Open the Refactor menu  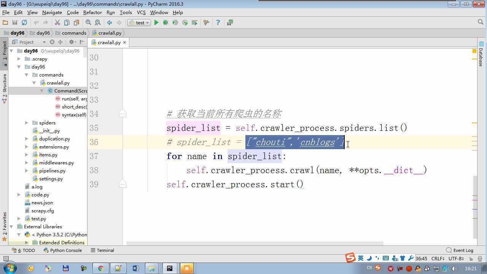[x=92, y=12]
